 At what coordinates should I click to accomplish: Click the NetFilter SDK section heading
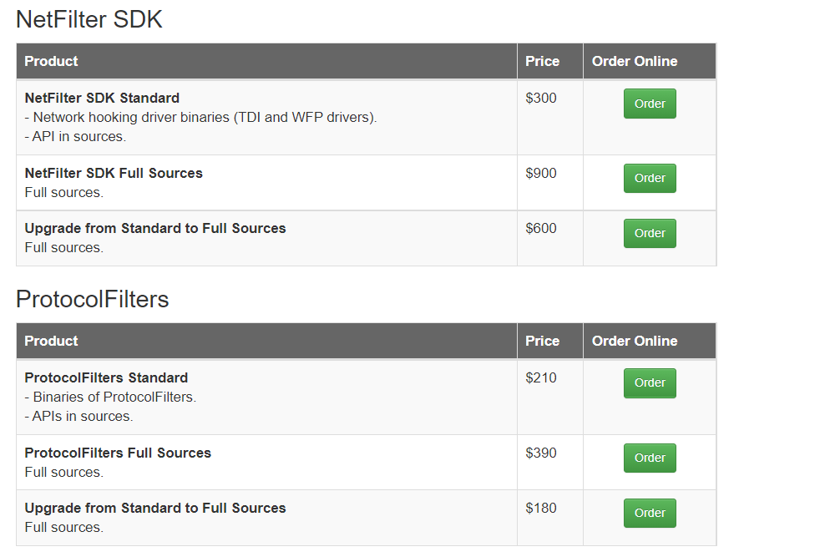coord(89,19)
